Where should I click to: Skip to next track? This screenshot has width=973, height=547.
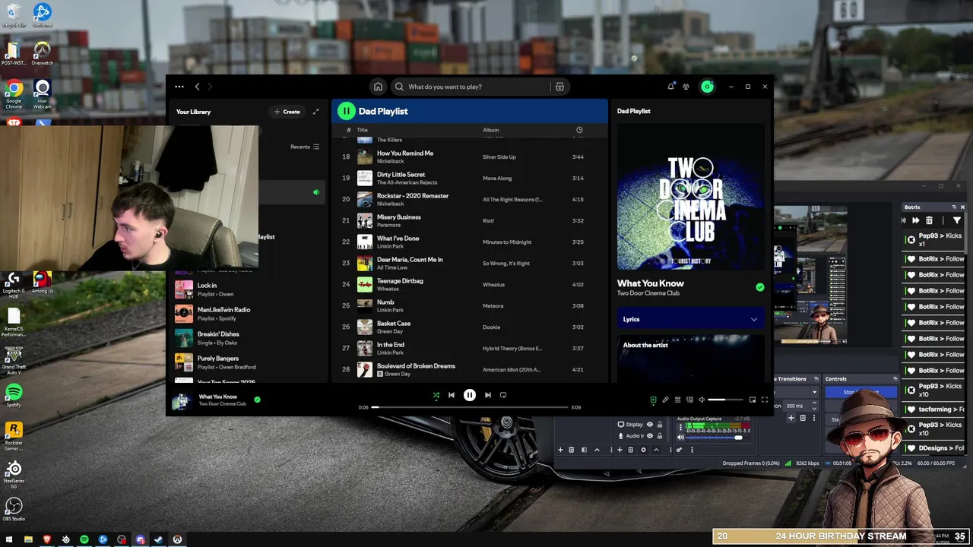(x=488, y=395)
